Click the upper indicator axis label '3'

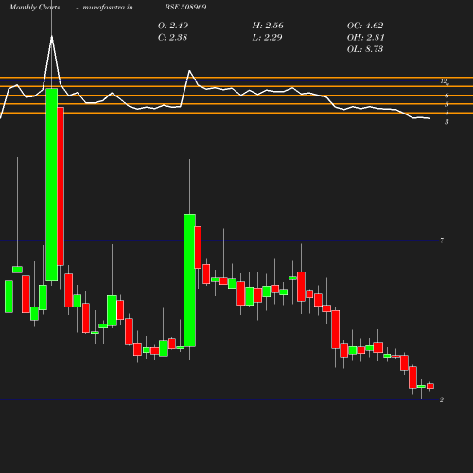[x=447, y=122]
